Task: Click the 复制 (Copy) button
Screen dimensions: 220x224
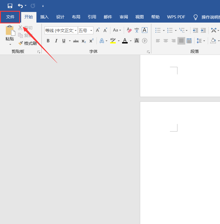Action: 25,35
